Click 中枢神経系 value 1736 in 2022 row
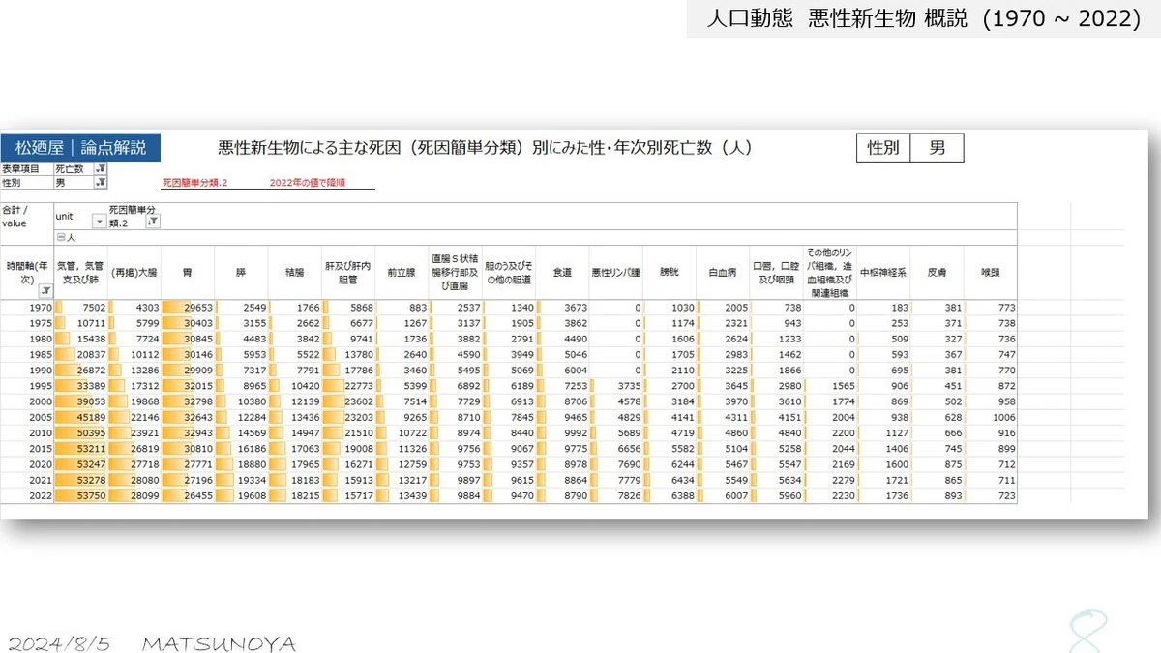 point(896,495)
